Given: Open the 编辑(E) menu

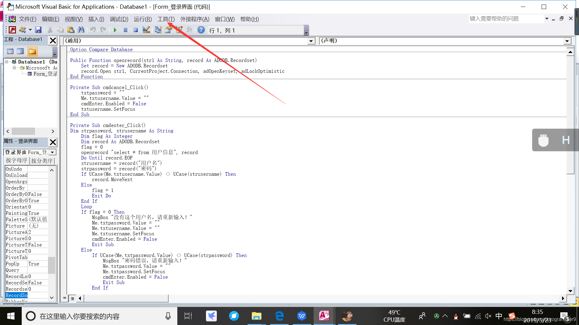Looking at the screenshot, I should [x=50, y=19].
